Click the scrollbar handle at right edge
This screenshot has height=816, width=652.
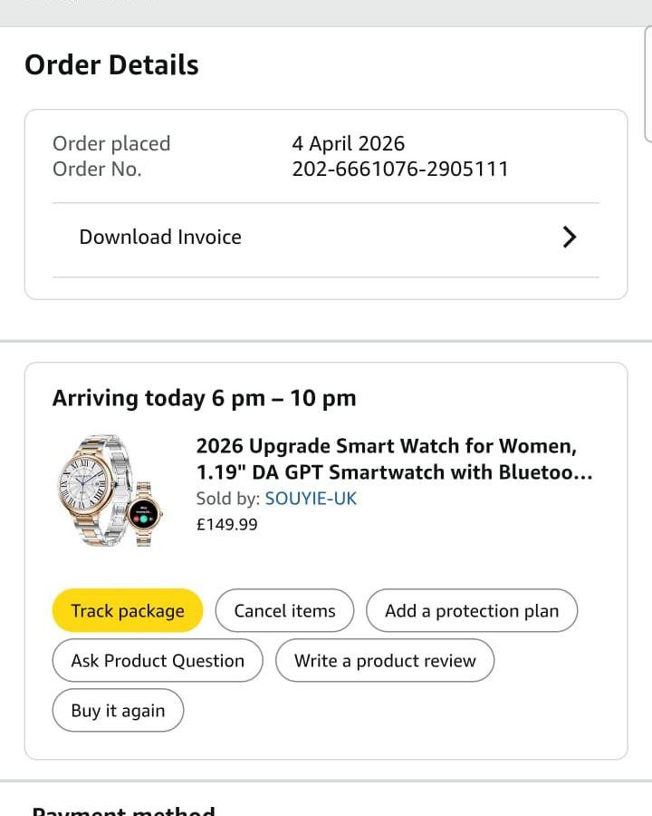647,83
